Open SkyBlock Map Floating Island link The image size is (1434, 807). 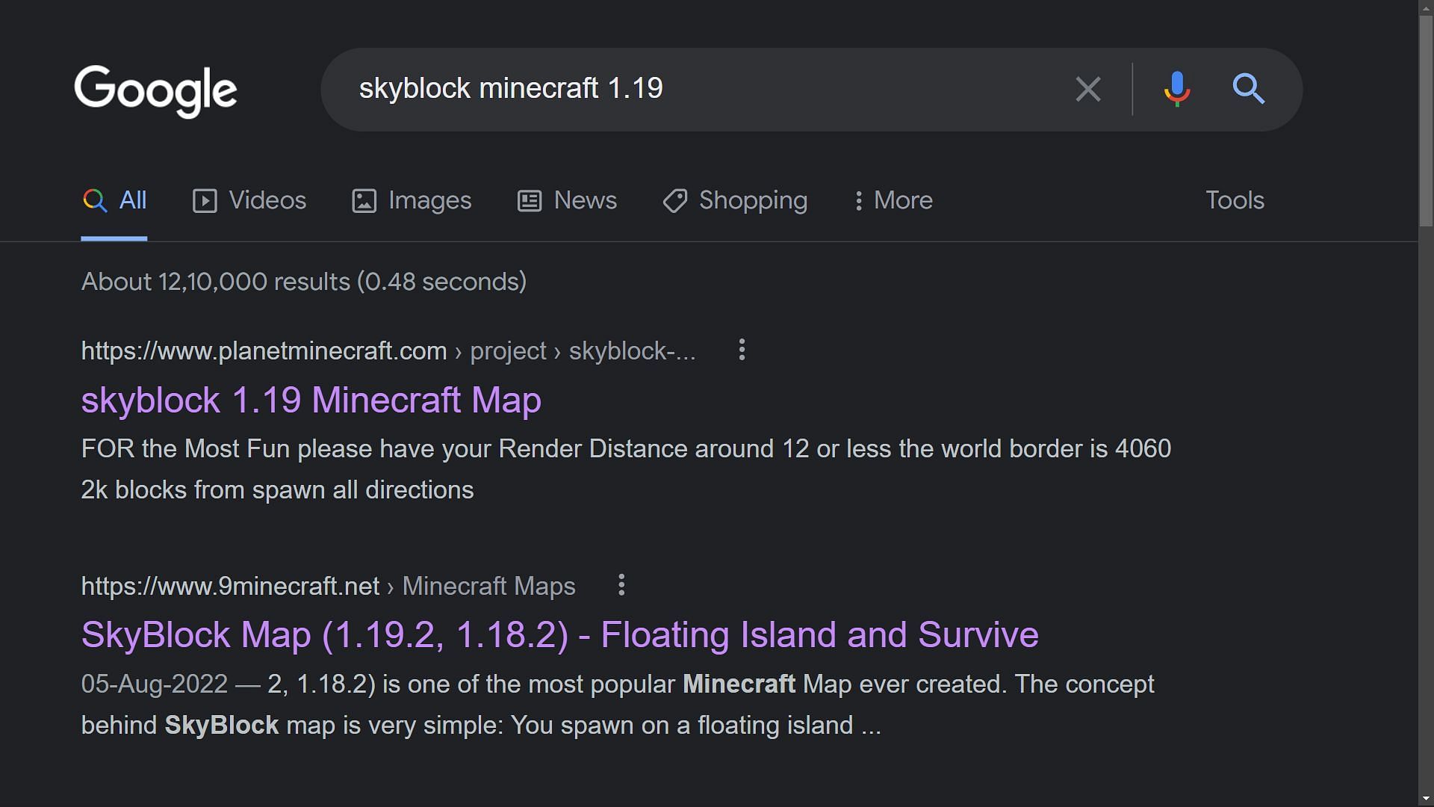559,634
